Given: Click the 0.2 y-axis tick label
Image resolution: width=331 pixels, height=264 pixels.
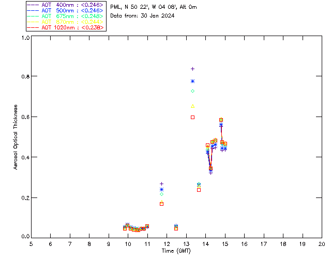Looking at the screenshot, I should pos(25,198).
